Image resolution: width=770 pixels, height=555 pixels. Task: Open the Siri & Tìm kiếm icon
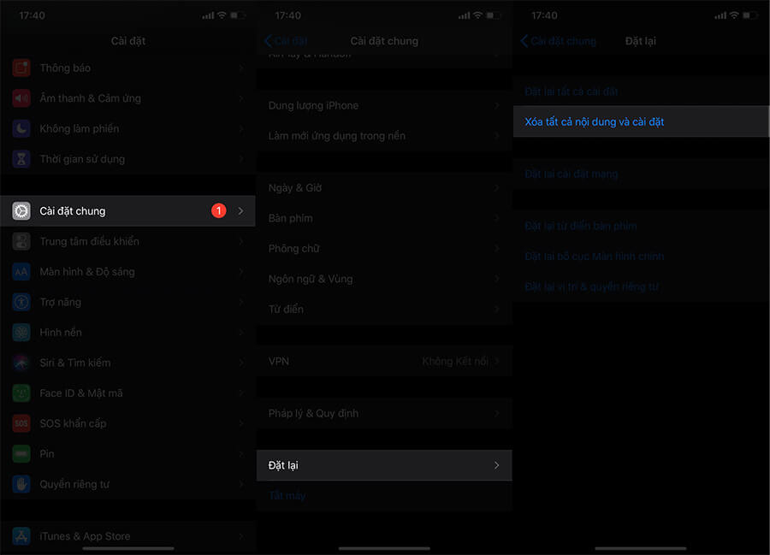pyautogui.click(x=21, y=363)
